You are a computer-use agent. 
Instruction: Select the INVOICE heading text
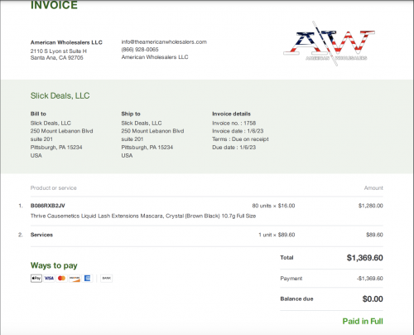pos(54,5)
